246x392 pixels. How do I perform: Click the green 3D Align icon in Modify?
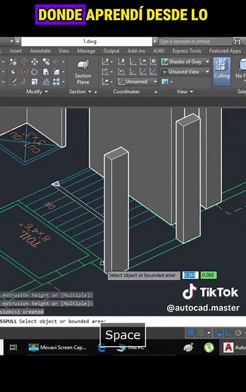[x=24, y=82]
